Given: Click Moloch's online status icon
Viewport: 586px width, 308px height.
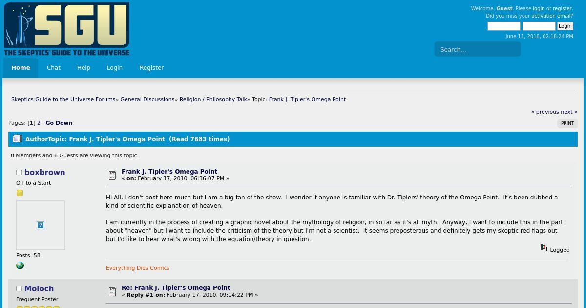Looking at the screenshot, I should pyautogui.click(x=19, y=289).
